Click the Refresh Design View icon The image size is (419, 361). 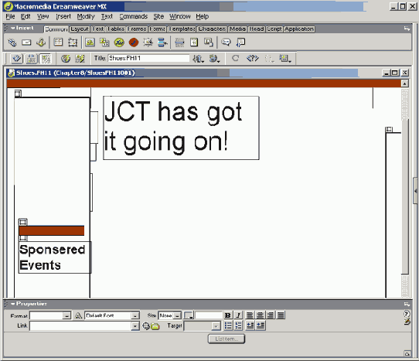coord(236,58)
